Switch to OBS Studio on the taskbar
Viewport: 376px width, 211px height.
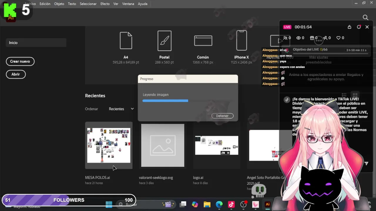tap(244, 205)
